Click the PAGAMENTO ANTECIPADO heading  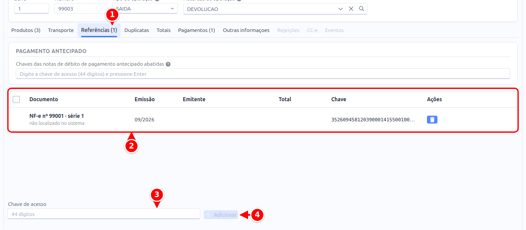pyautogui.click(x=51, y=51)
